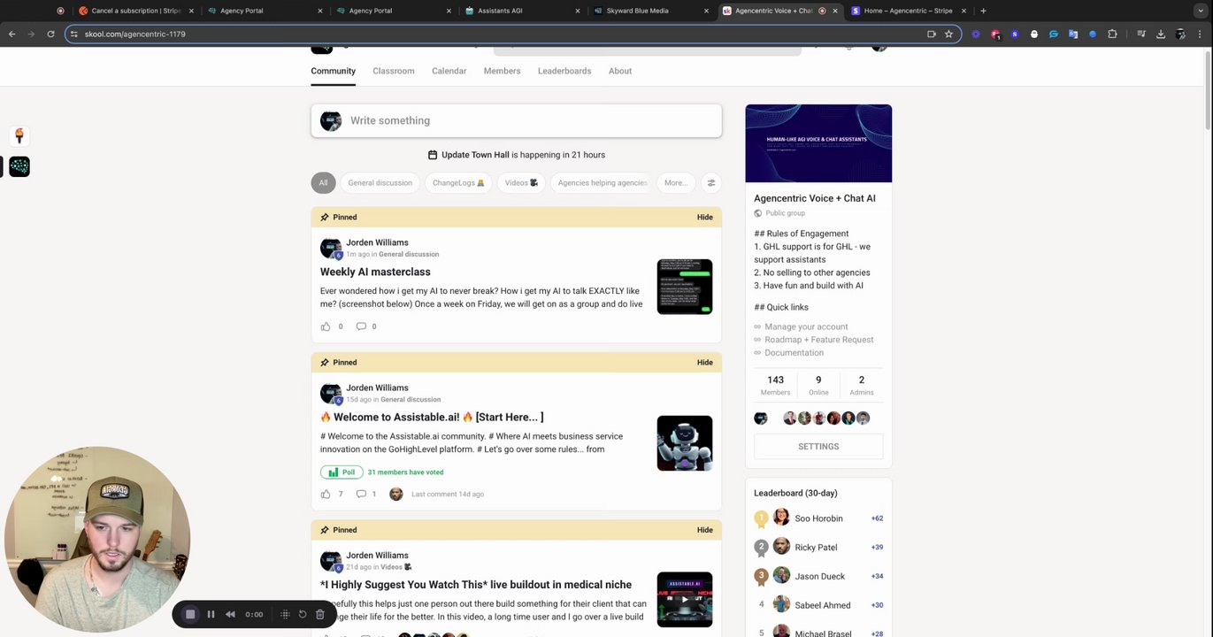The image size is (1213, 637).
Task: Open Jason Dueck's leaderboard entry
Action: [x=819, y=576]
